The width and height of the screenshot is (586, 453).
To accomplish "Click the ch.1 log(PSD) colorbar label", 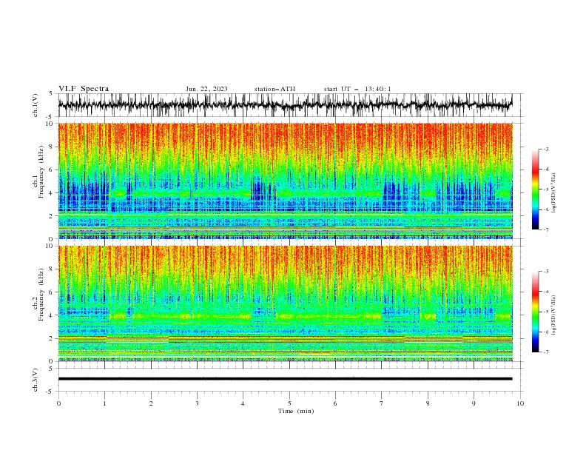I will pyautogui.click(x=553, y=192).
